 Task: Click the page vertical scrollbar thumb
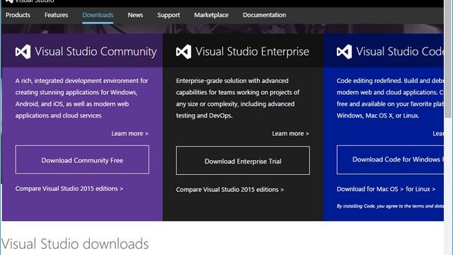pos(448,59)
